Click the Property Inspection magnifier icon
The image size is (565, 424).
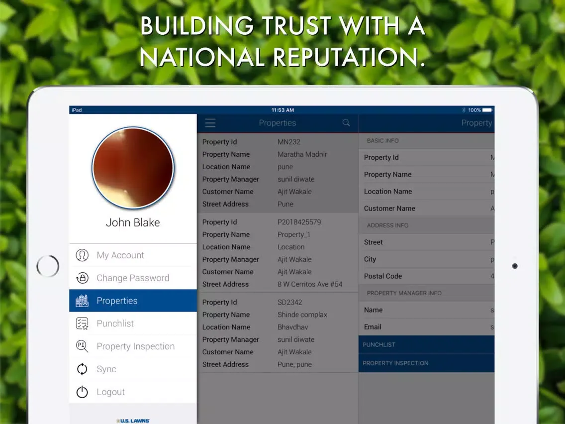coord(82,346)
